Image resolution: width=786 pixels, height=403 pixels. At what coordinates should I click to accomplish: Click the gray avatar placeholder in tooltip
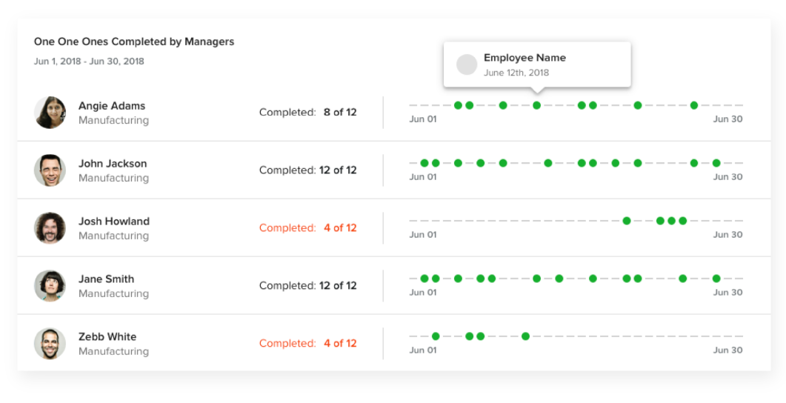pyautogui.click(x=467, y=64)
